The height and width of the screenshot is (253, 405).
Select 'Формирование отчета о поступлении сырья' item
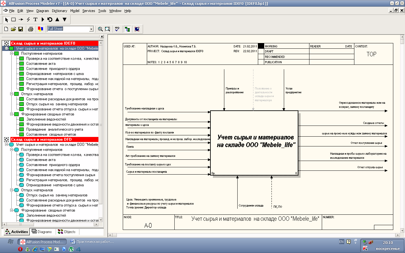(62, 89)
